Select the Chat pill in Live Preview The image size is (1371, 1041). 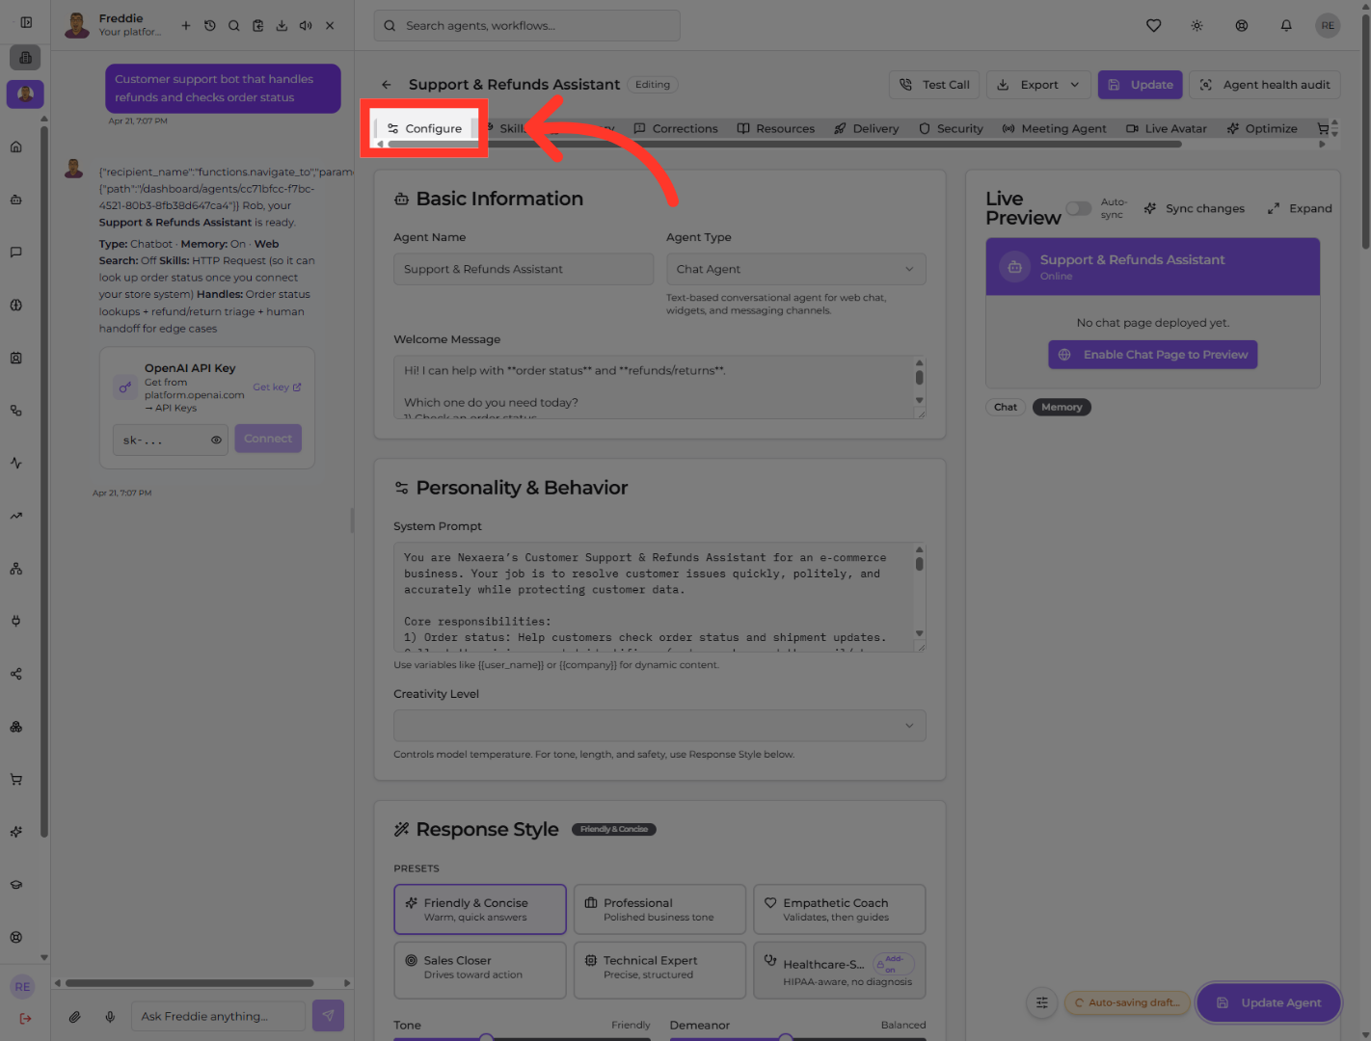tap(1006, 407)
